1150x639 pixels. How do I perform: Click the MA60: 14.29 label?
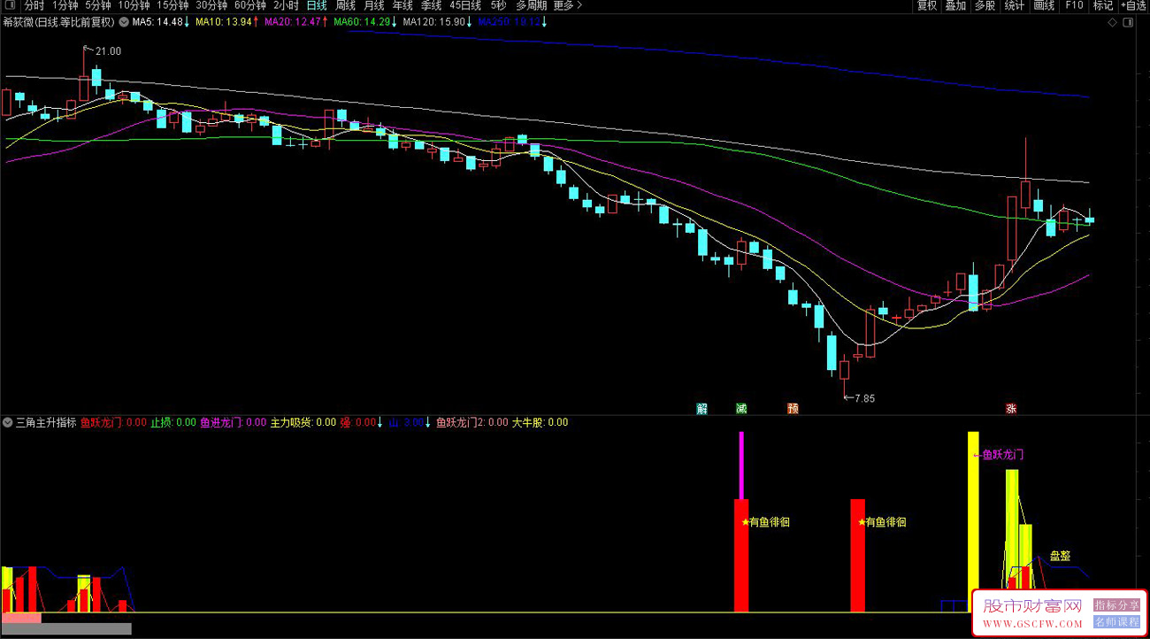pyautogui.click(x=361, y=22)
